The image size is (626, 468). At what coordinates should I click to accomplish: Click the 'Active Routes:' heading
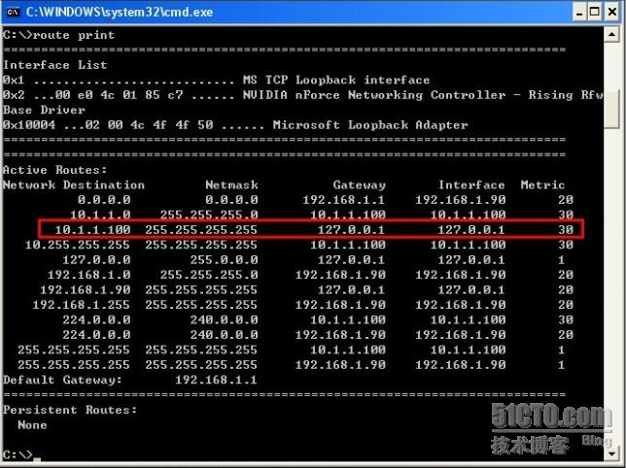pyautogui.click(x=55, y=170)
